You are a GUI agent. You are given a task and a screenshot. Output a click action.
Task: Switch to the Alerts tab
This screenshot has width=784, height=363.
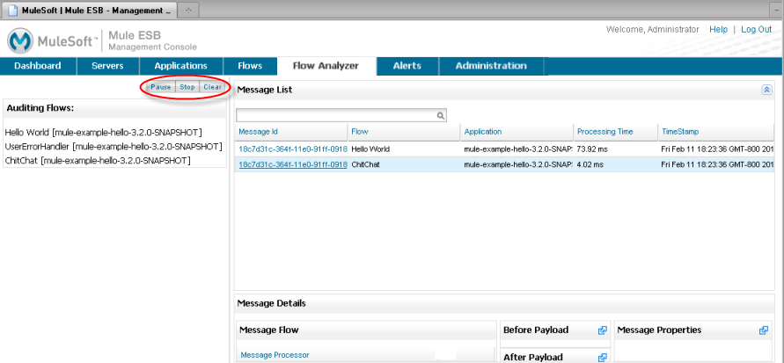click(407, 66)
